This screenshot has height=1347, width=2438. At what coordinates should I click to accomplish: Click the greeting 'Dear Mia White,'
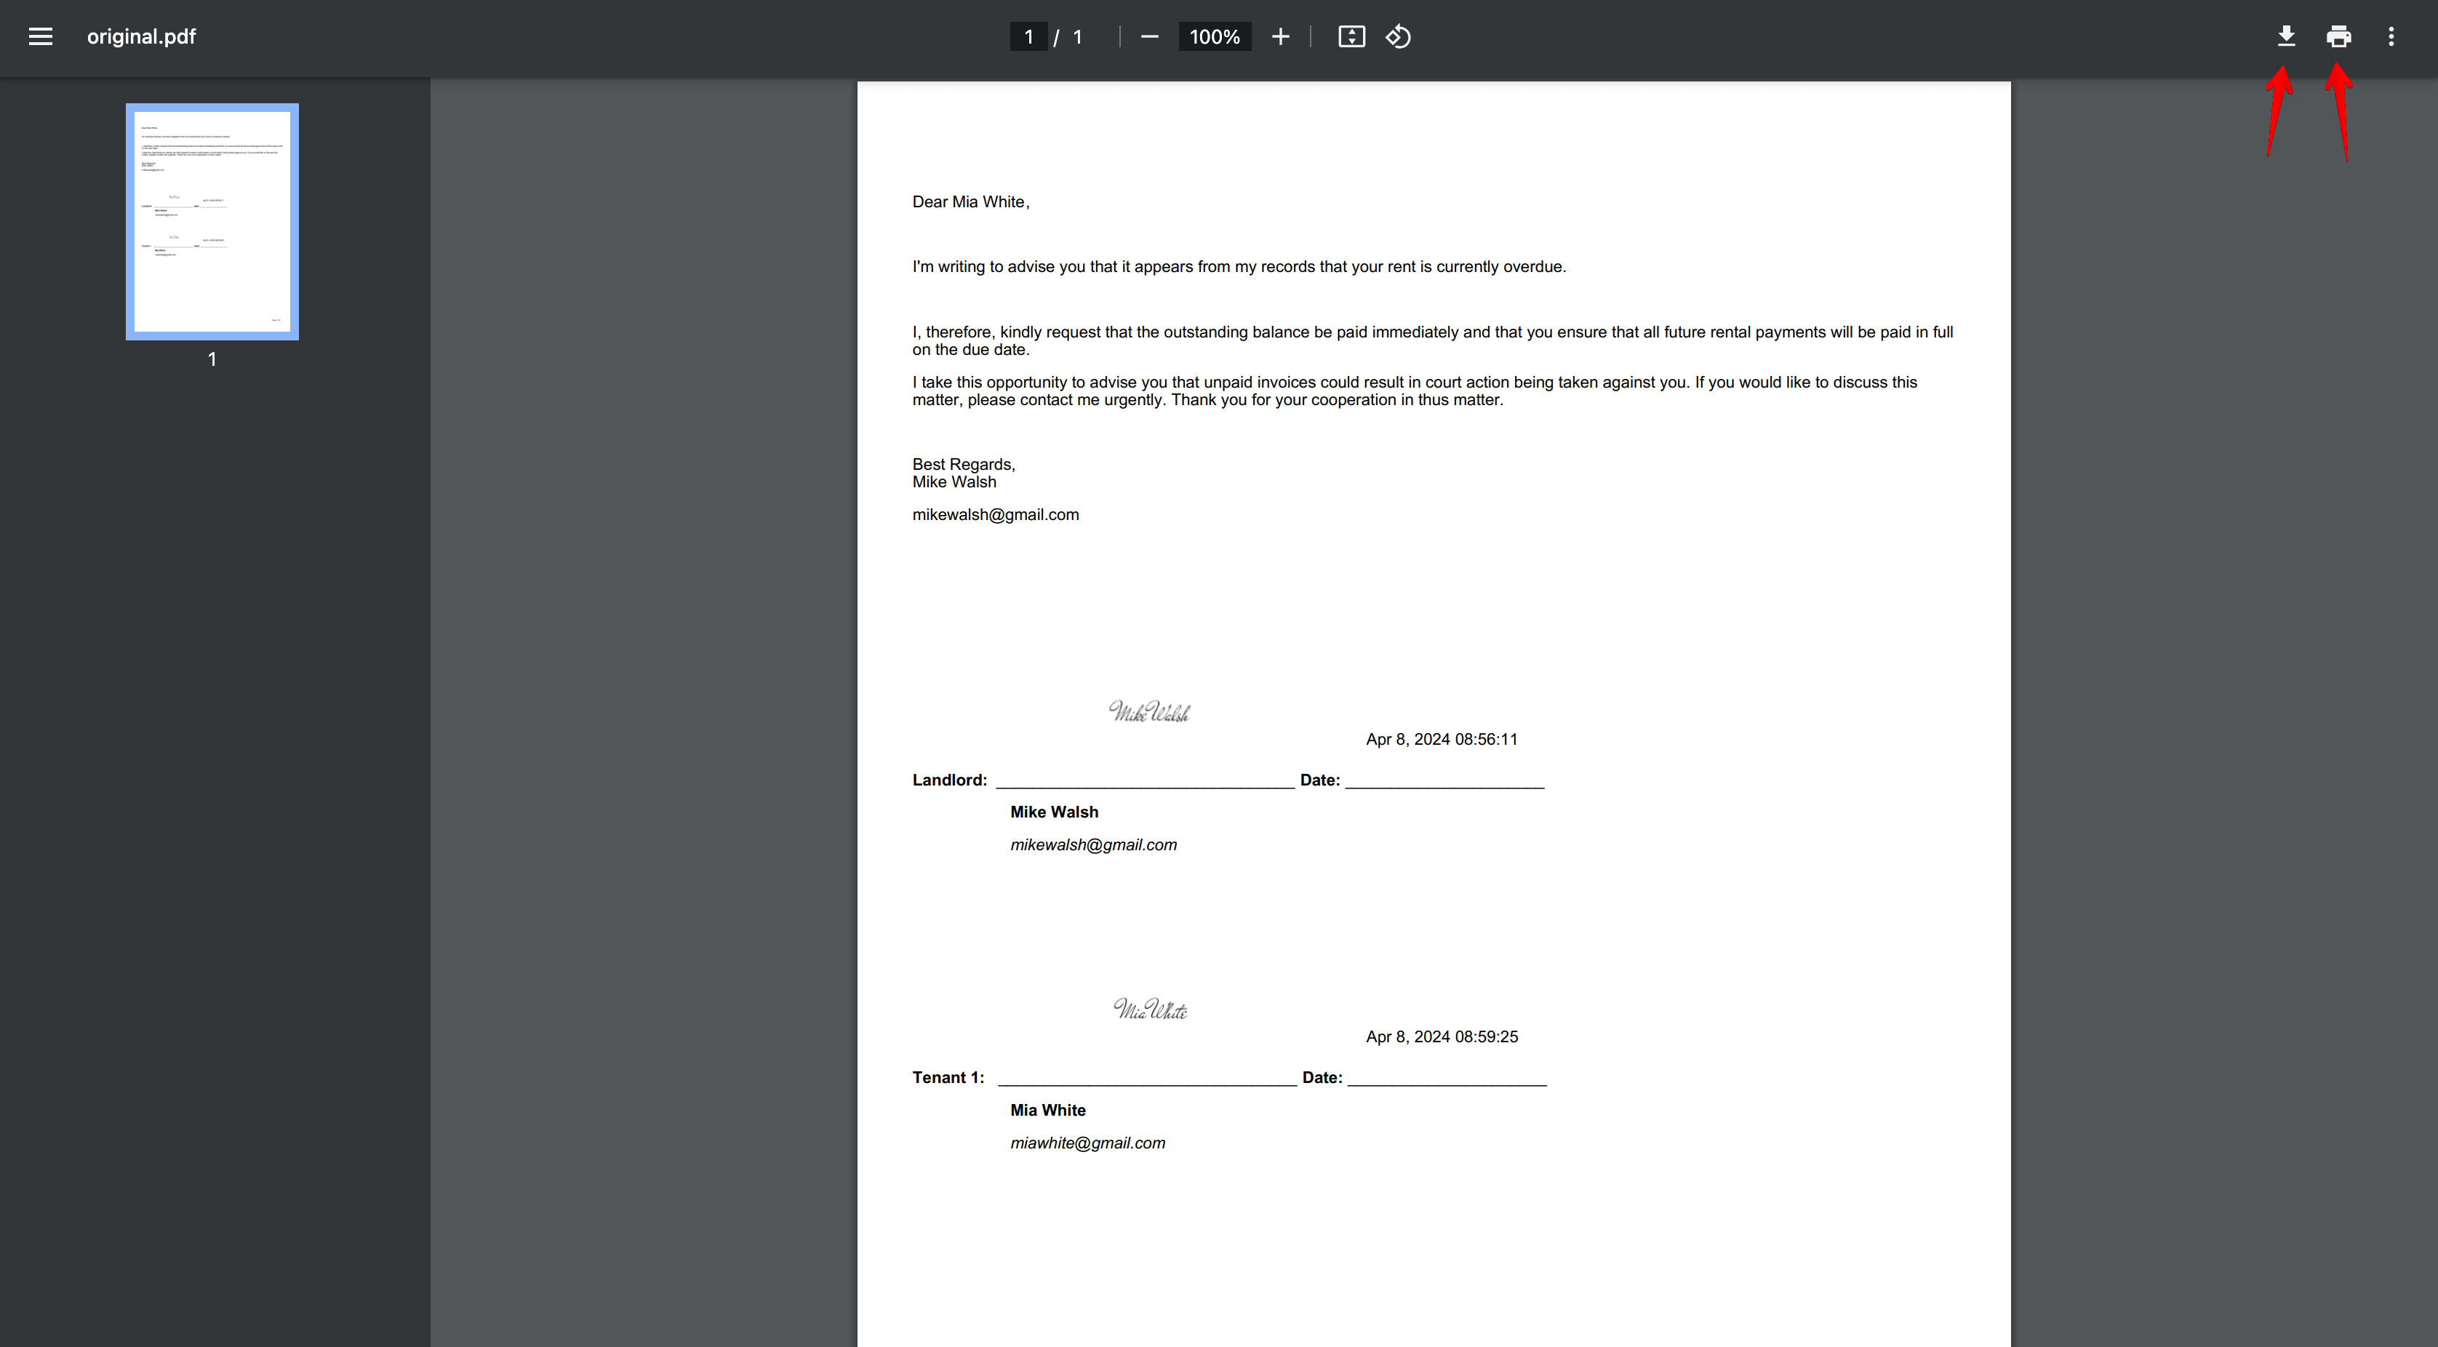(x=970, y=201)
